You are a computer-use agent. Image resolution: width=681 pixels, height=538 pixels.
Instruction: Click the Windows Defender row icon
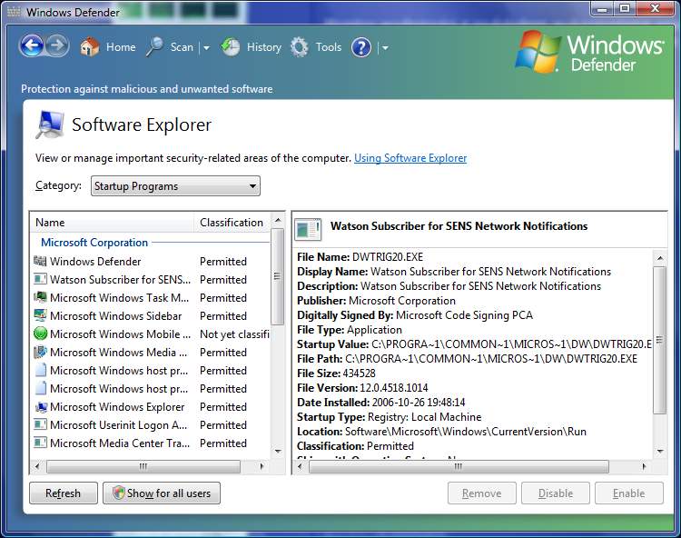click(x=40, y=261)
